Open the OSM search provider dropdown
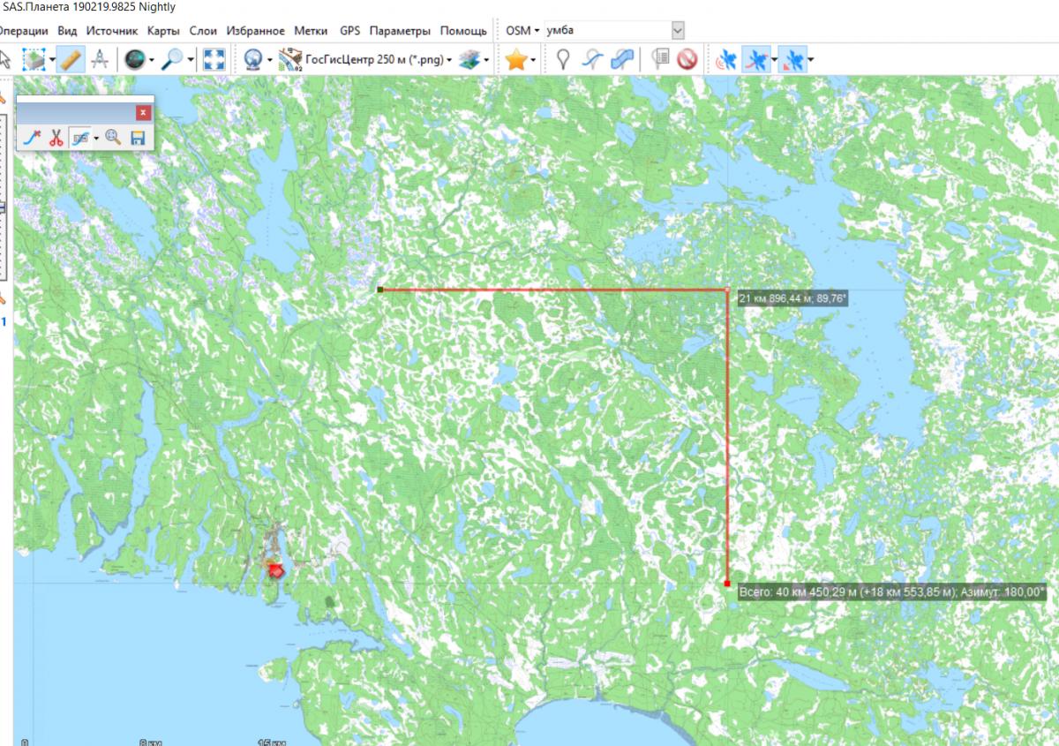This screenshot has width=1059, height=746. 522,30
